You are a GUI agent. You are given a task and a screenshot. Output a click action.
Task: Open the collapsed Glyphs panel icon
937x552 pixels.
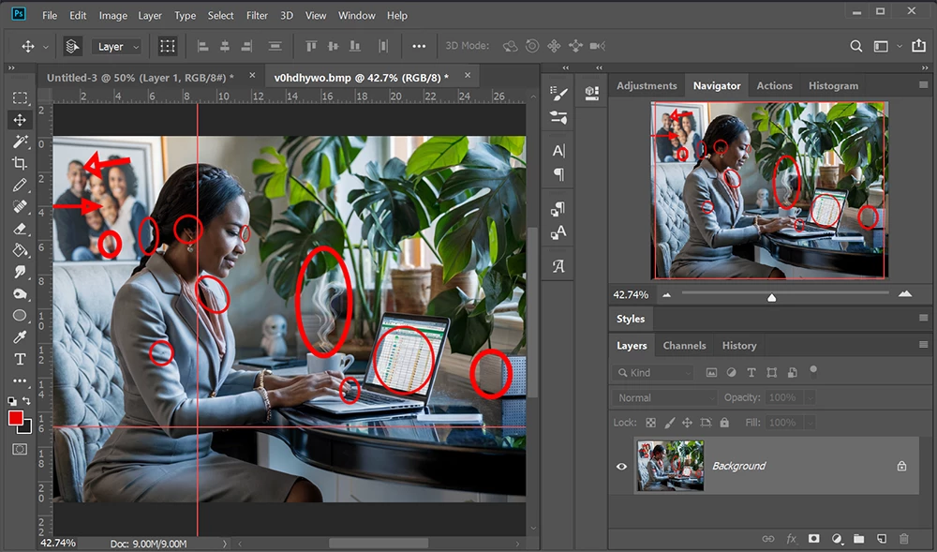[x=558, y=266]
